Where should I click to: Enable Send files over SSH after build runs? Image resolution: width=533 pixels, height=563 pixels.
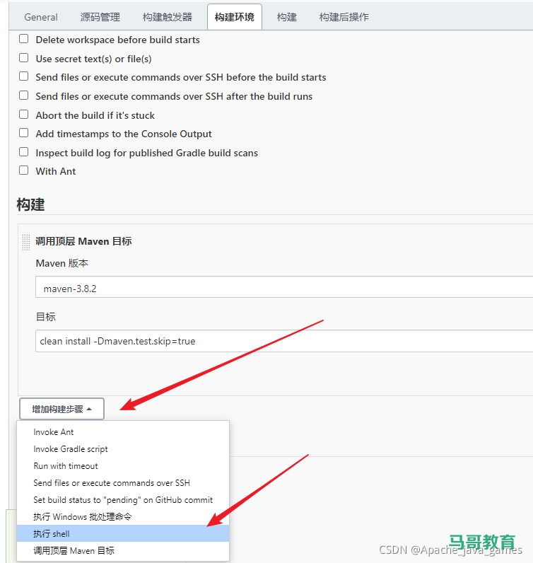tap(24, 95)
